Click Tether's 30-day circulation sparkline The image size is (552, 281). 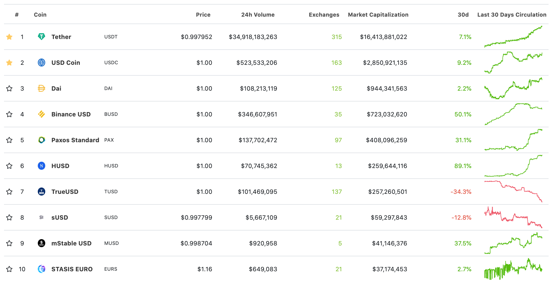pos(513,37)
